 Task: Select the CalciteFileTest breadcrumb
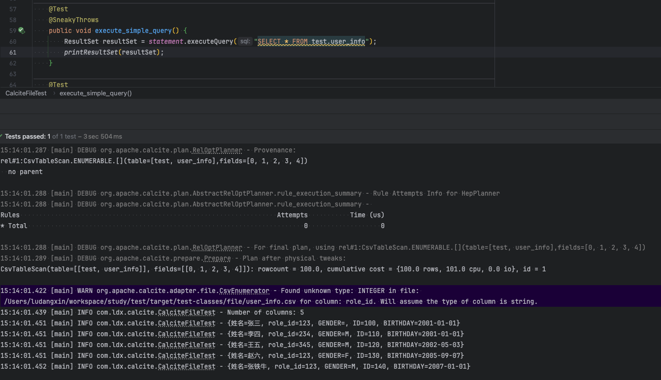point(26,93)
